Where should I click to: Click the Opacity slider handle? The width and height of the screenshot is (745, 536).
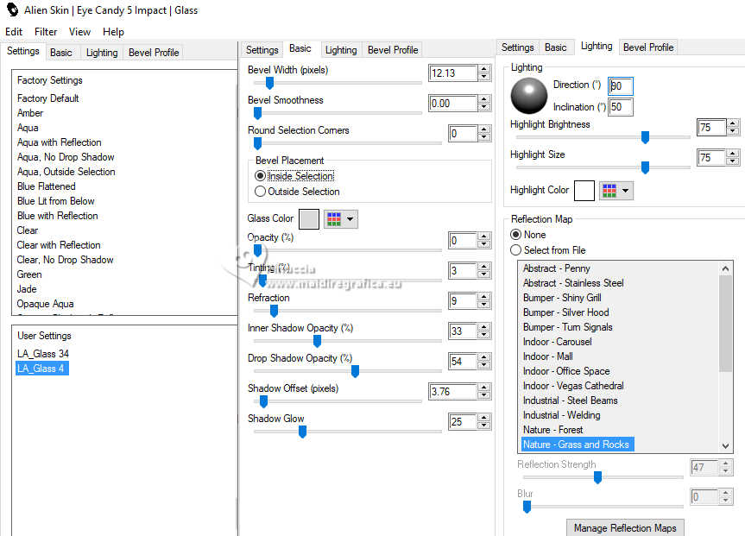point(257,250)
